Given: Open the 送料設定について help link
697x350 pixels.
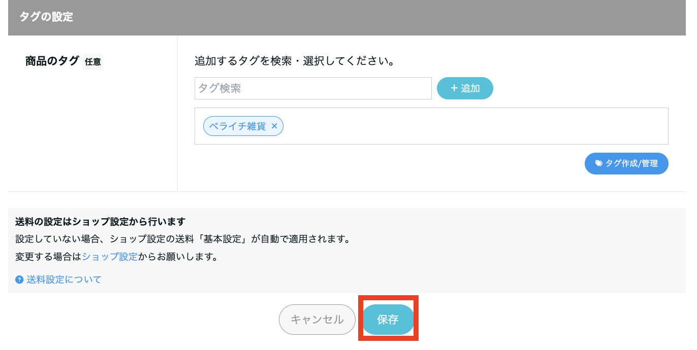Looking at the screenshot, I should pyautogui.click(x=64, y=279).
